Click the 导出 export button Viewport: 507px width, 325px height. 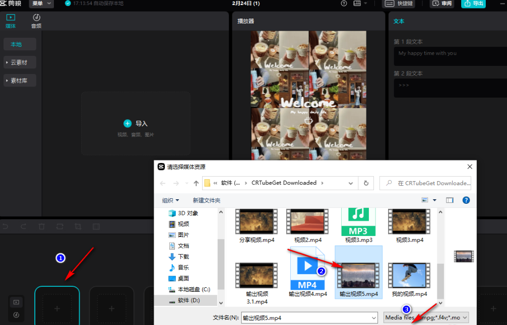[x=473, y=4]
